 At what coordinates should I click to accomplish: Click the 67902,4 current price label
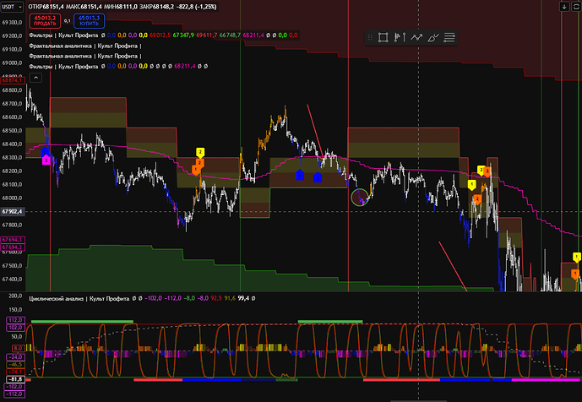pos(13,211)
